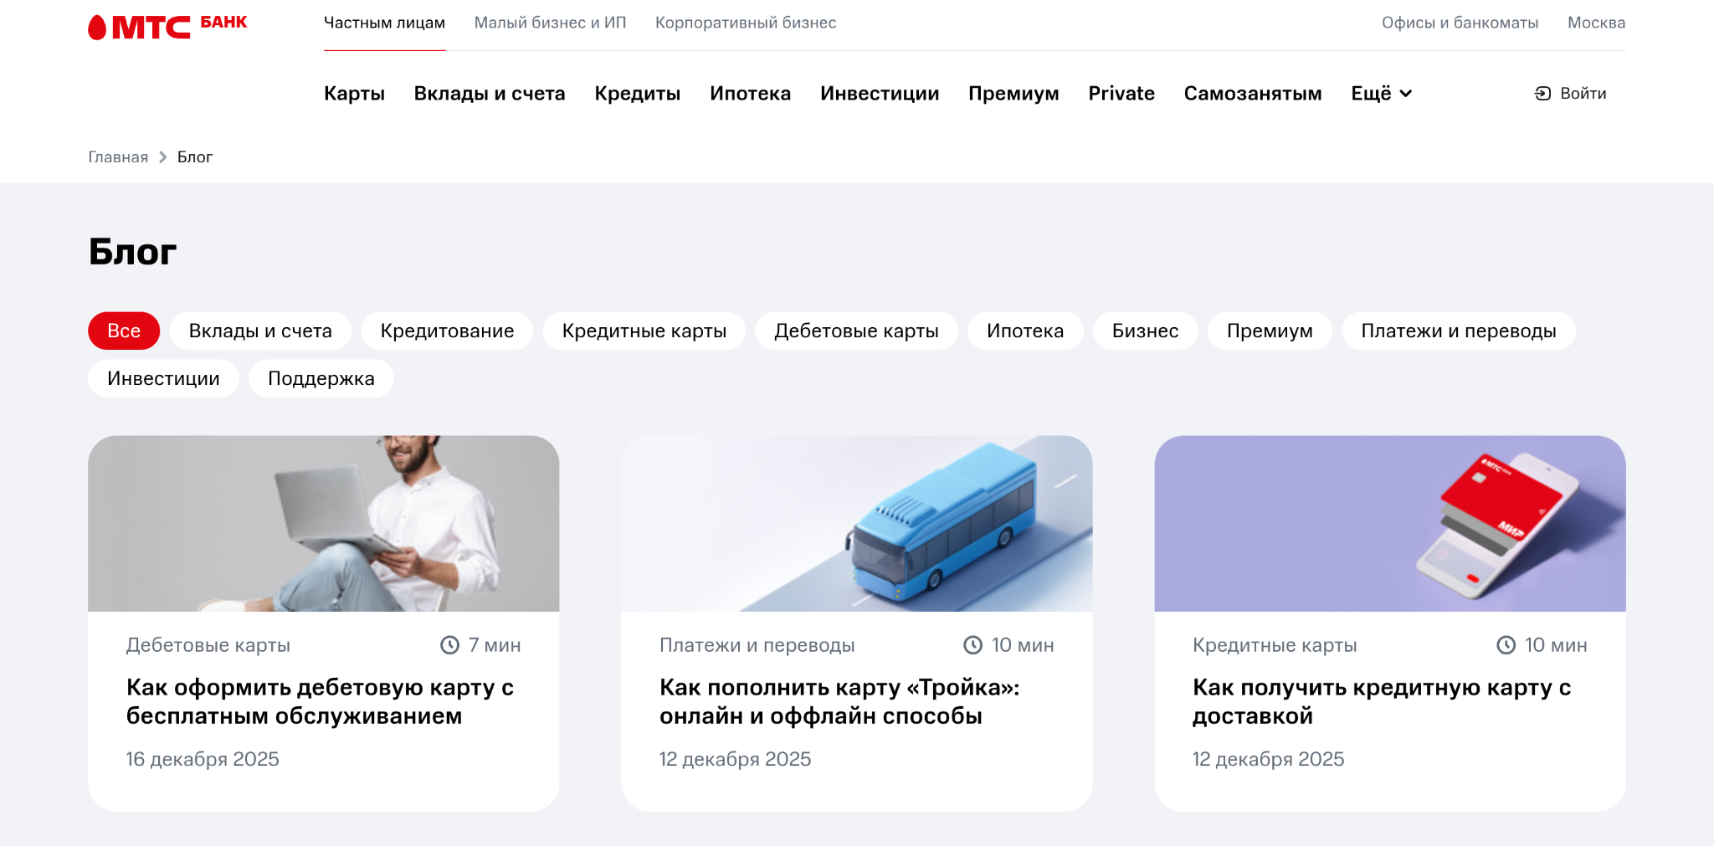This screenshot has height=846, width=1714.
Task: Filter blog by Инвестиции chip
Action: click(x=163, y=379)
